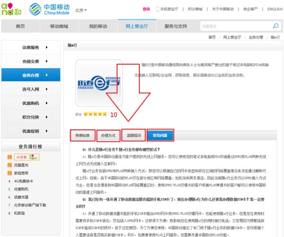284x237 pixels.
Task: Open 流量直充 in the ranking list
Action: click(x=21, y=165)
